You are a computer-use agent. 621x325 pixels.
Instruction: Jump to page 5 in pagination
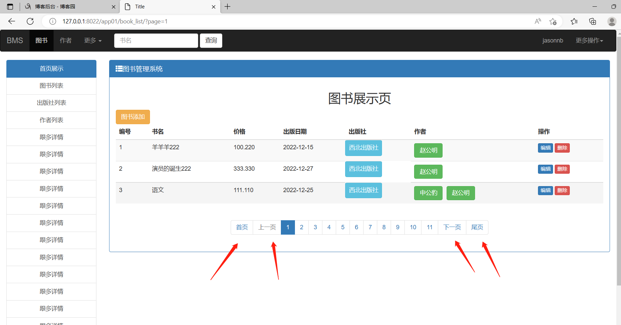pos(343,227)
